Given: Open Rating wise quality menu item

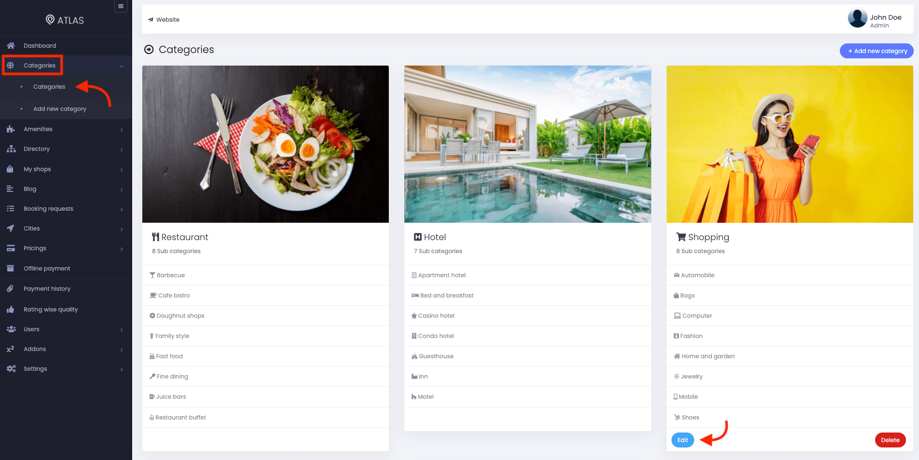Looking at the screenshot, I should [x=66, y=310].
